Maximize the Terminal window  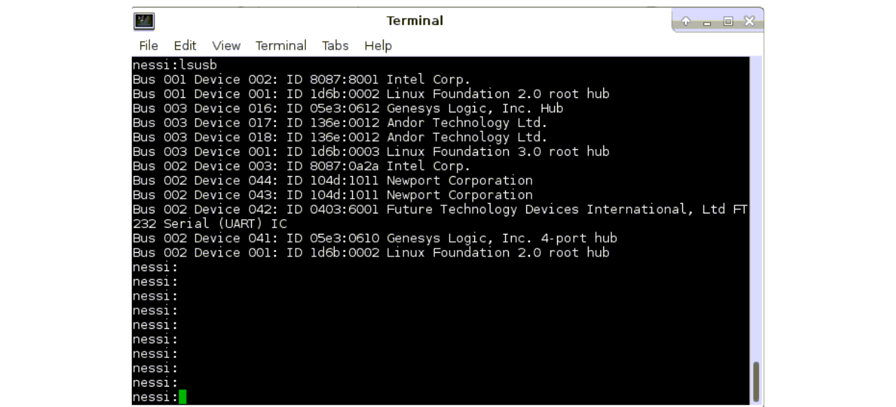(728, 21)
